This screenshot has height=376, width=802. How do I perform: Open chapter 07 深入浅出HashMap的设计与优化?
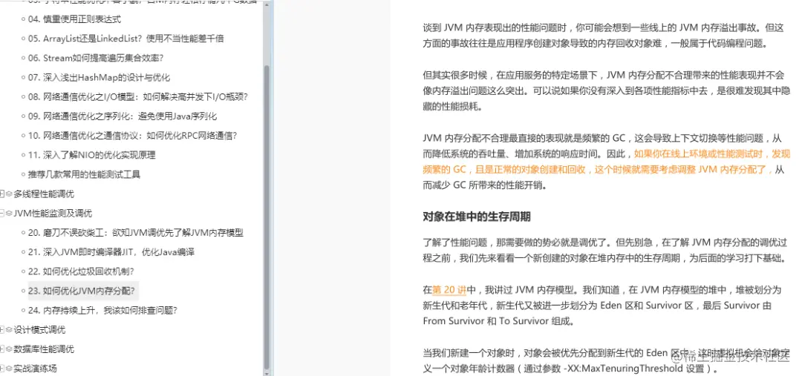point(100,77)
